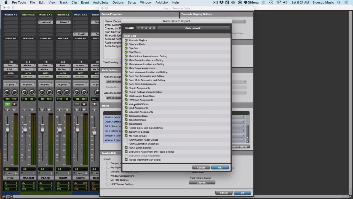The width and height of the screenshot is (353, 199).
Task: Click the left pan knob on PLATE track
Action: (42, 93)
